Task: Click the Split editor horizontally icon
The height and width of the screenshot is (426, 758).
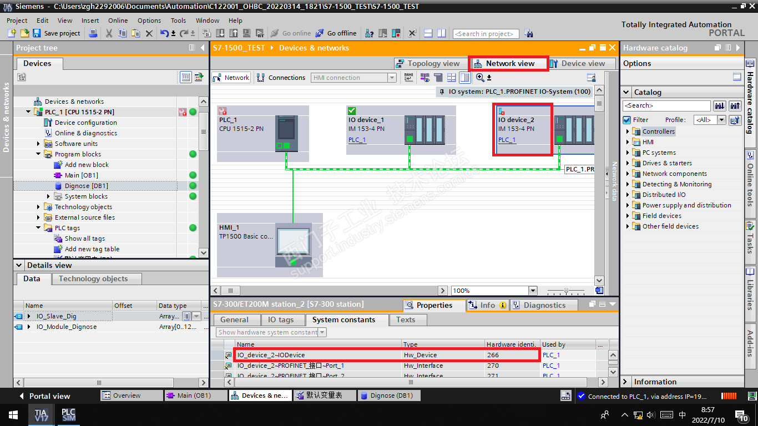Action: pyautogui.click(x=429, y=33)
